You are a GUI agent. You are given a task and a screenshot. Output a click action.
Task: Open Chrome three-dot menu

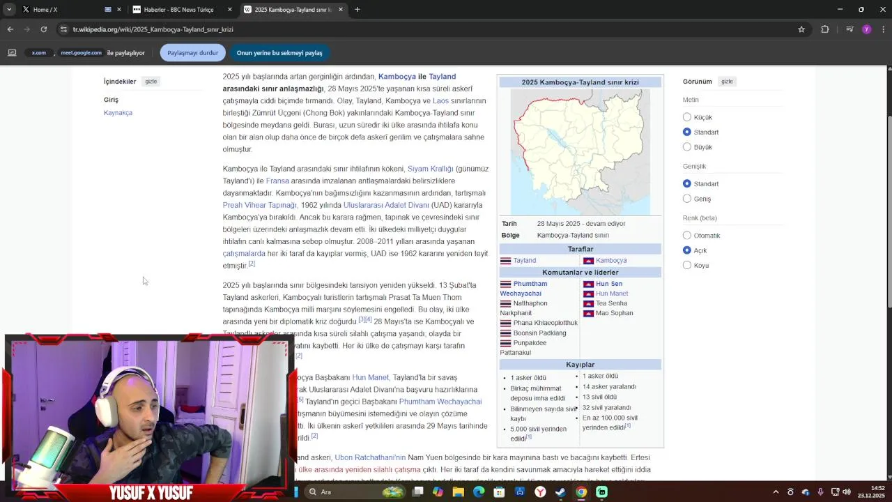tap(884, 29)
